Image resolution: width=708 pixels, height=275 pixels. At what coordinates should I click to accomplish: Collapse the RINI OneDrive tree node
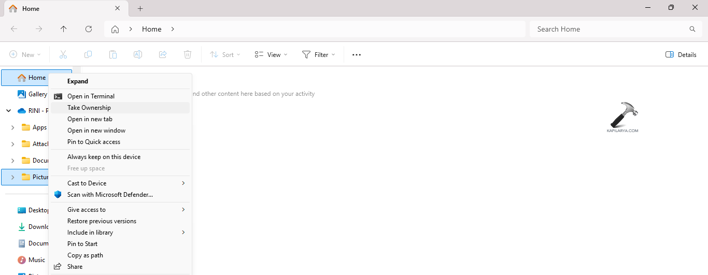point(9,110)
